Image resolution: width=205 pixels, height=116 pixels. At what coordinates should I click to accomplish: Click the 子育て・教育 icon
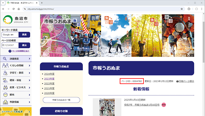pyautogui.click(x=5, y=73)
